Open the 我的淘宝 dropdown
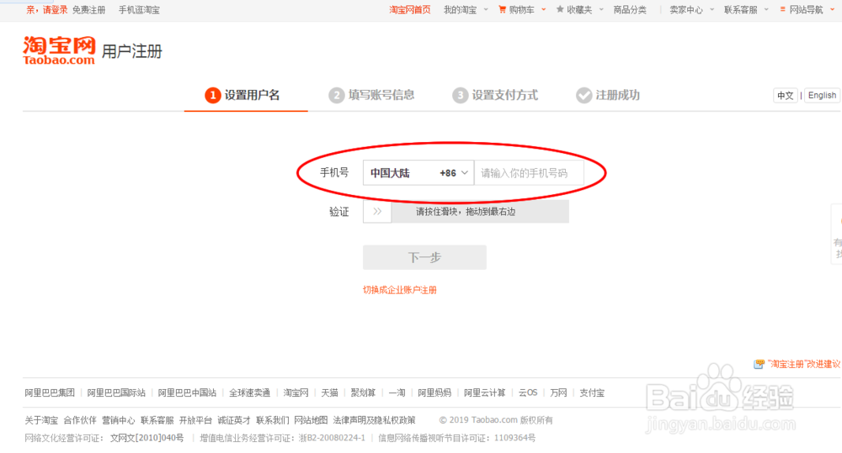842x453 pixels. click(x=466, y=9)
